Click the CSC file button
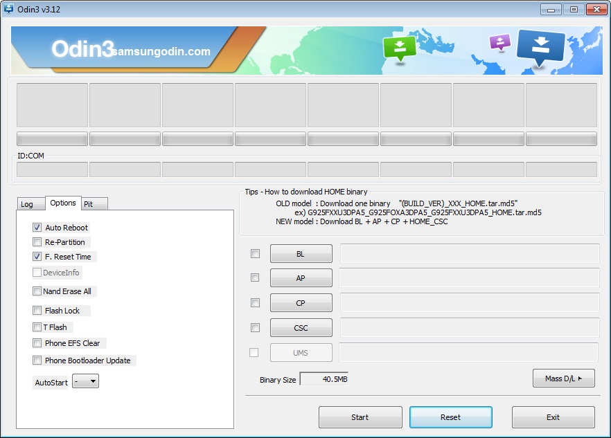Image resolution: width=611 pixels, height=438 pixels. tap(301, 328)
